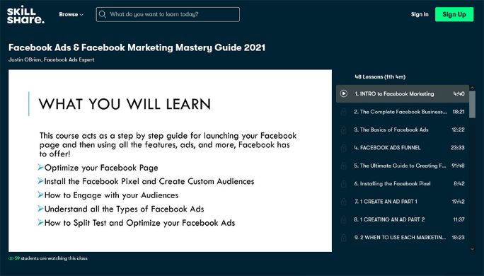Click the 91:48 duration of lesson 5
The width and height of the screenshot is (484, 276).
pos(458,166)
